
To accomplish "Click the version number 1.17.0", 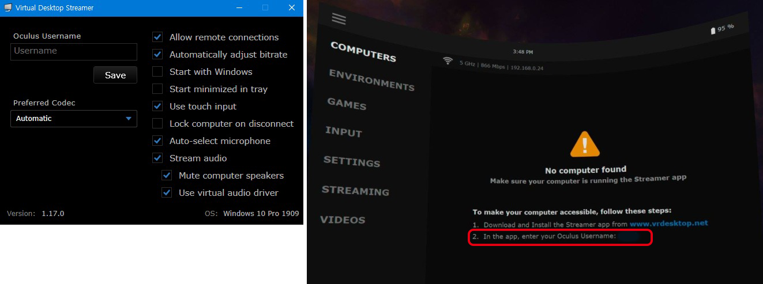I will tap(52, 213).
